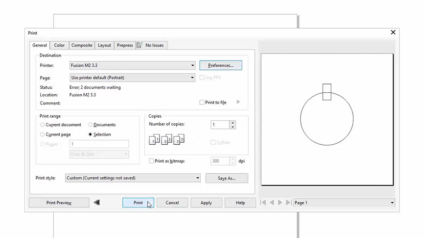424x238 pixels.
Task: Decrease number of copies with down arrow
Action: pyautogui.click(x=232, y=127)
